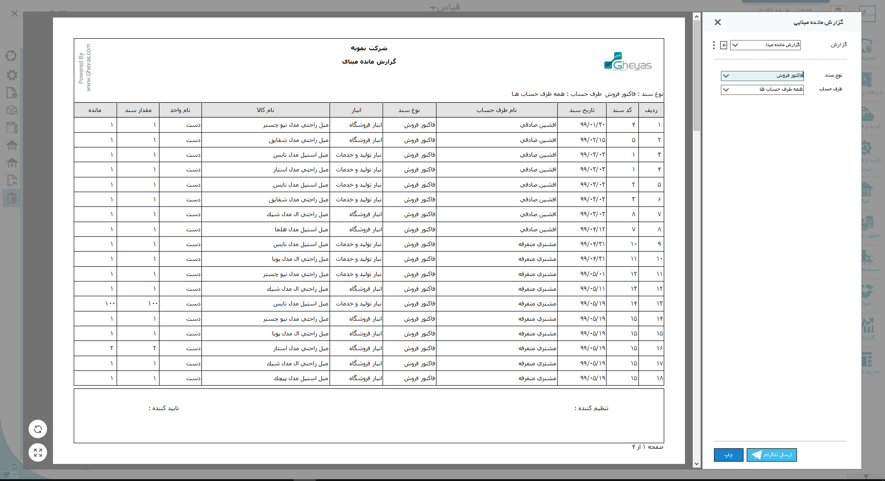885x481 pixels.
Task: Click the تاریخ سند column header
Action: [582, 110]
